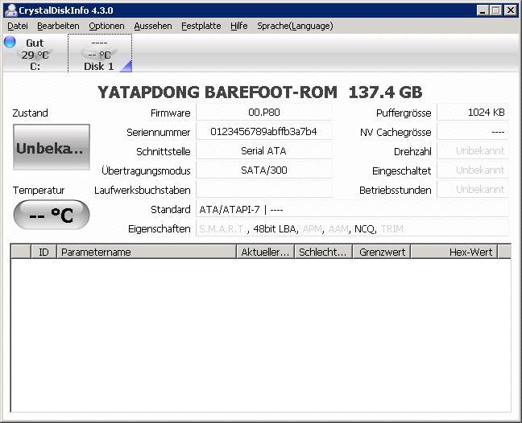522x423 pixels.
Task: Click the APM feature text
Action: [313, 229]
